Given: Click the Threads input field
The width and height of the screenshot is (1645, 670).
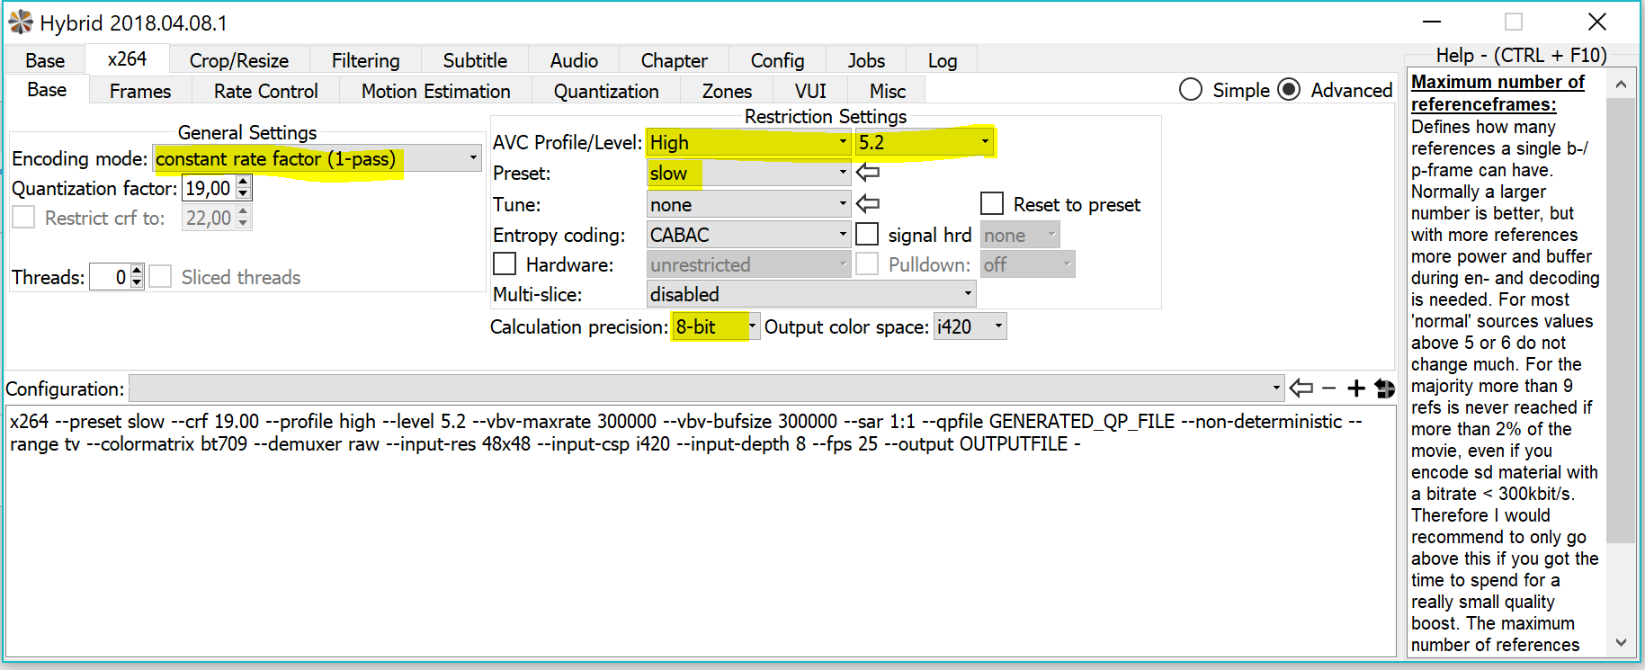Looking at the screenshot, I should (110, 277).
